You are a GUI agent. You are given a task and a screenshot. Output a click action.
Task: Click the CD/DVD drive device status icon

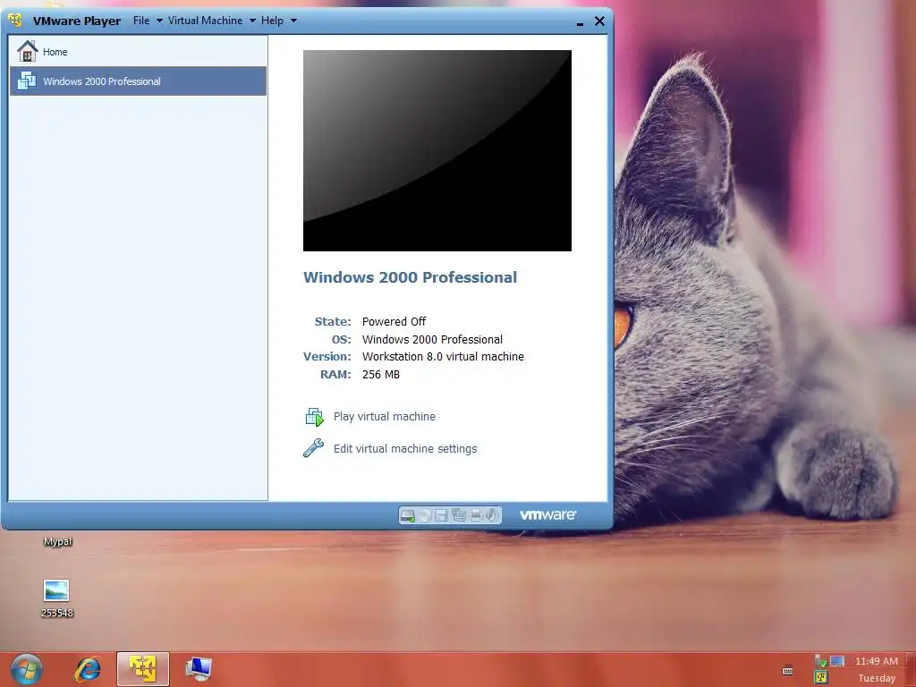[425, 515]
